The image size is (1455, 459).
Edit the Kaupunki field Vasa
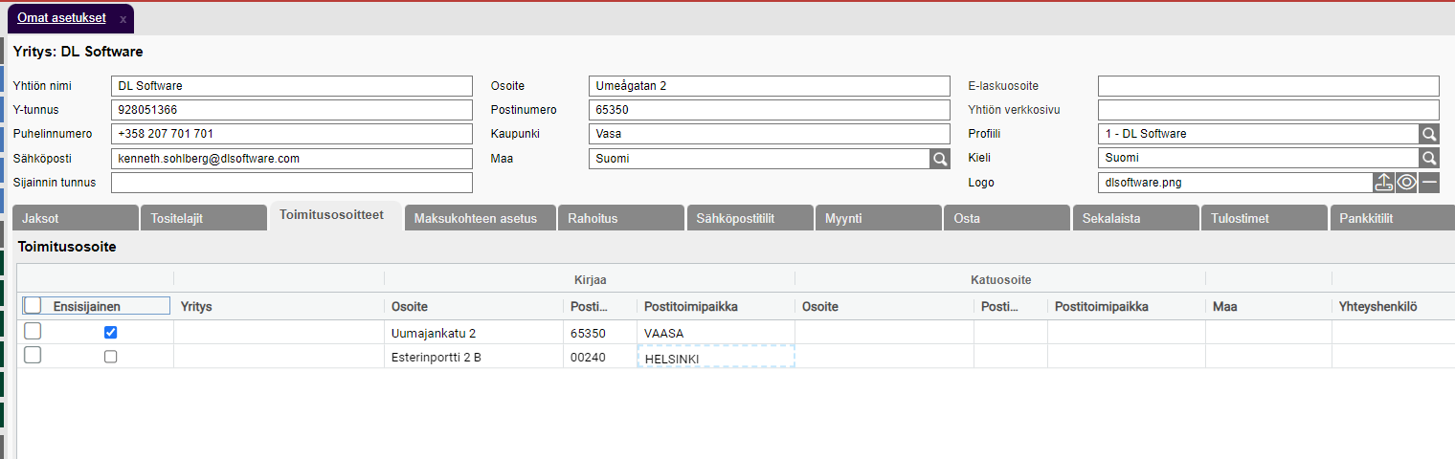(770, 134)
